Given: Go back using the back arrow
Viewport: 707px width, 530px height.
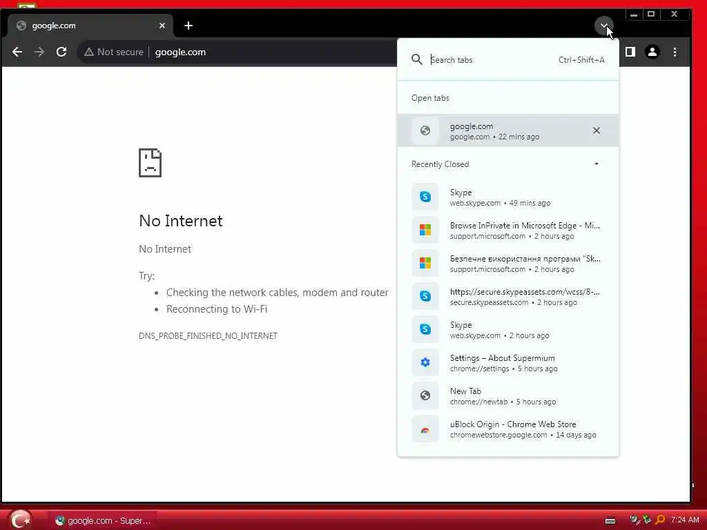Looking at the screenshot, I should pos(17,52).
